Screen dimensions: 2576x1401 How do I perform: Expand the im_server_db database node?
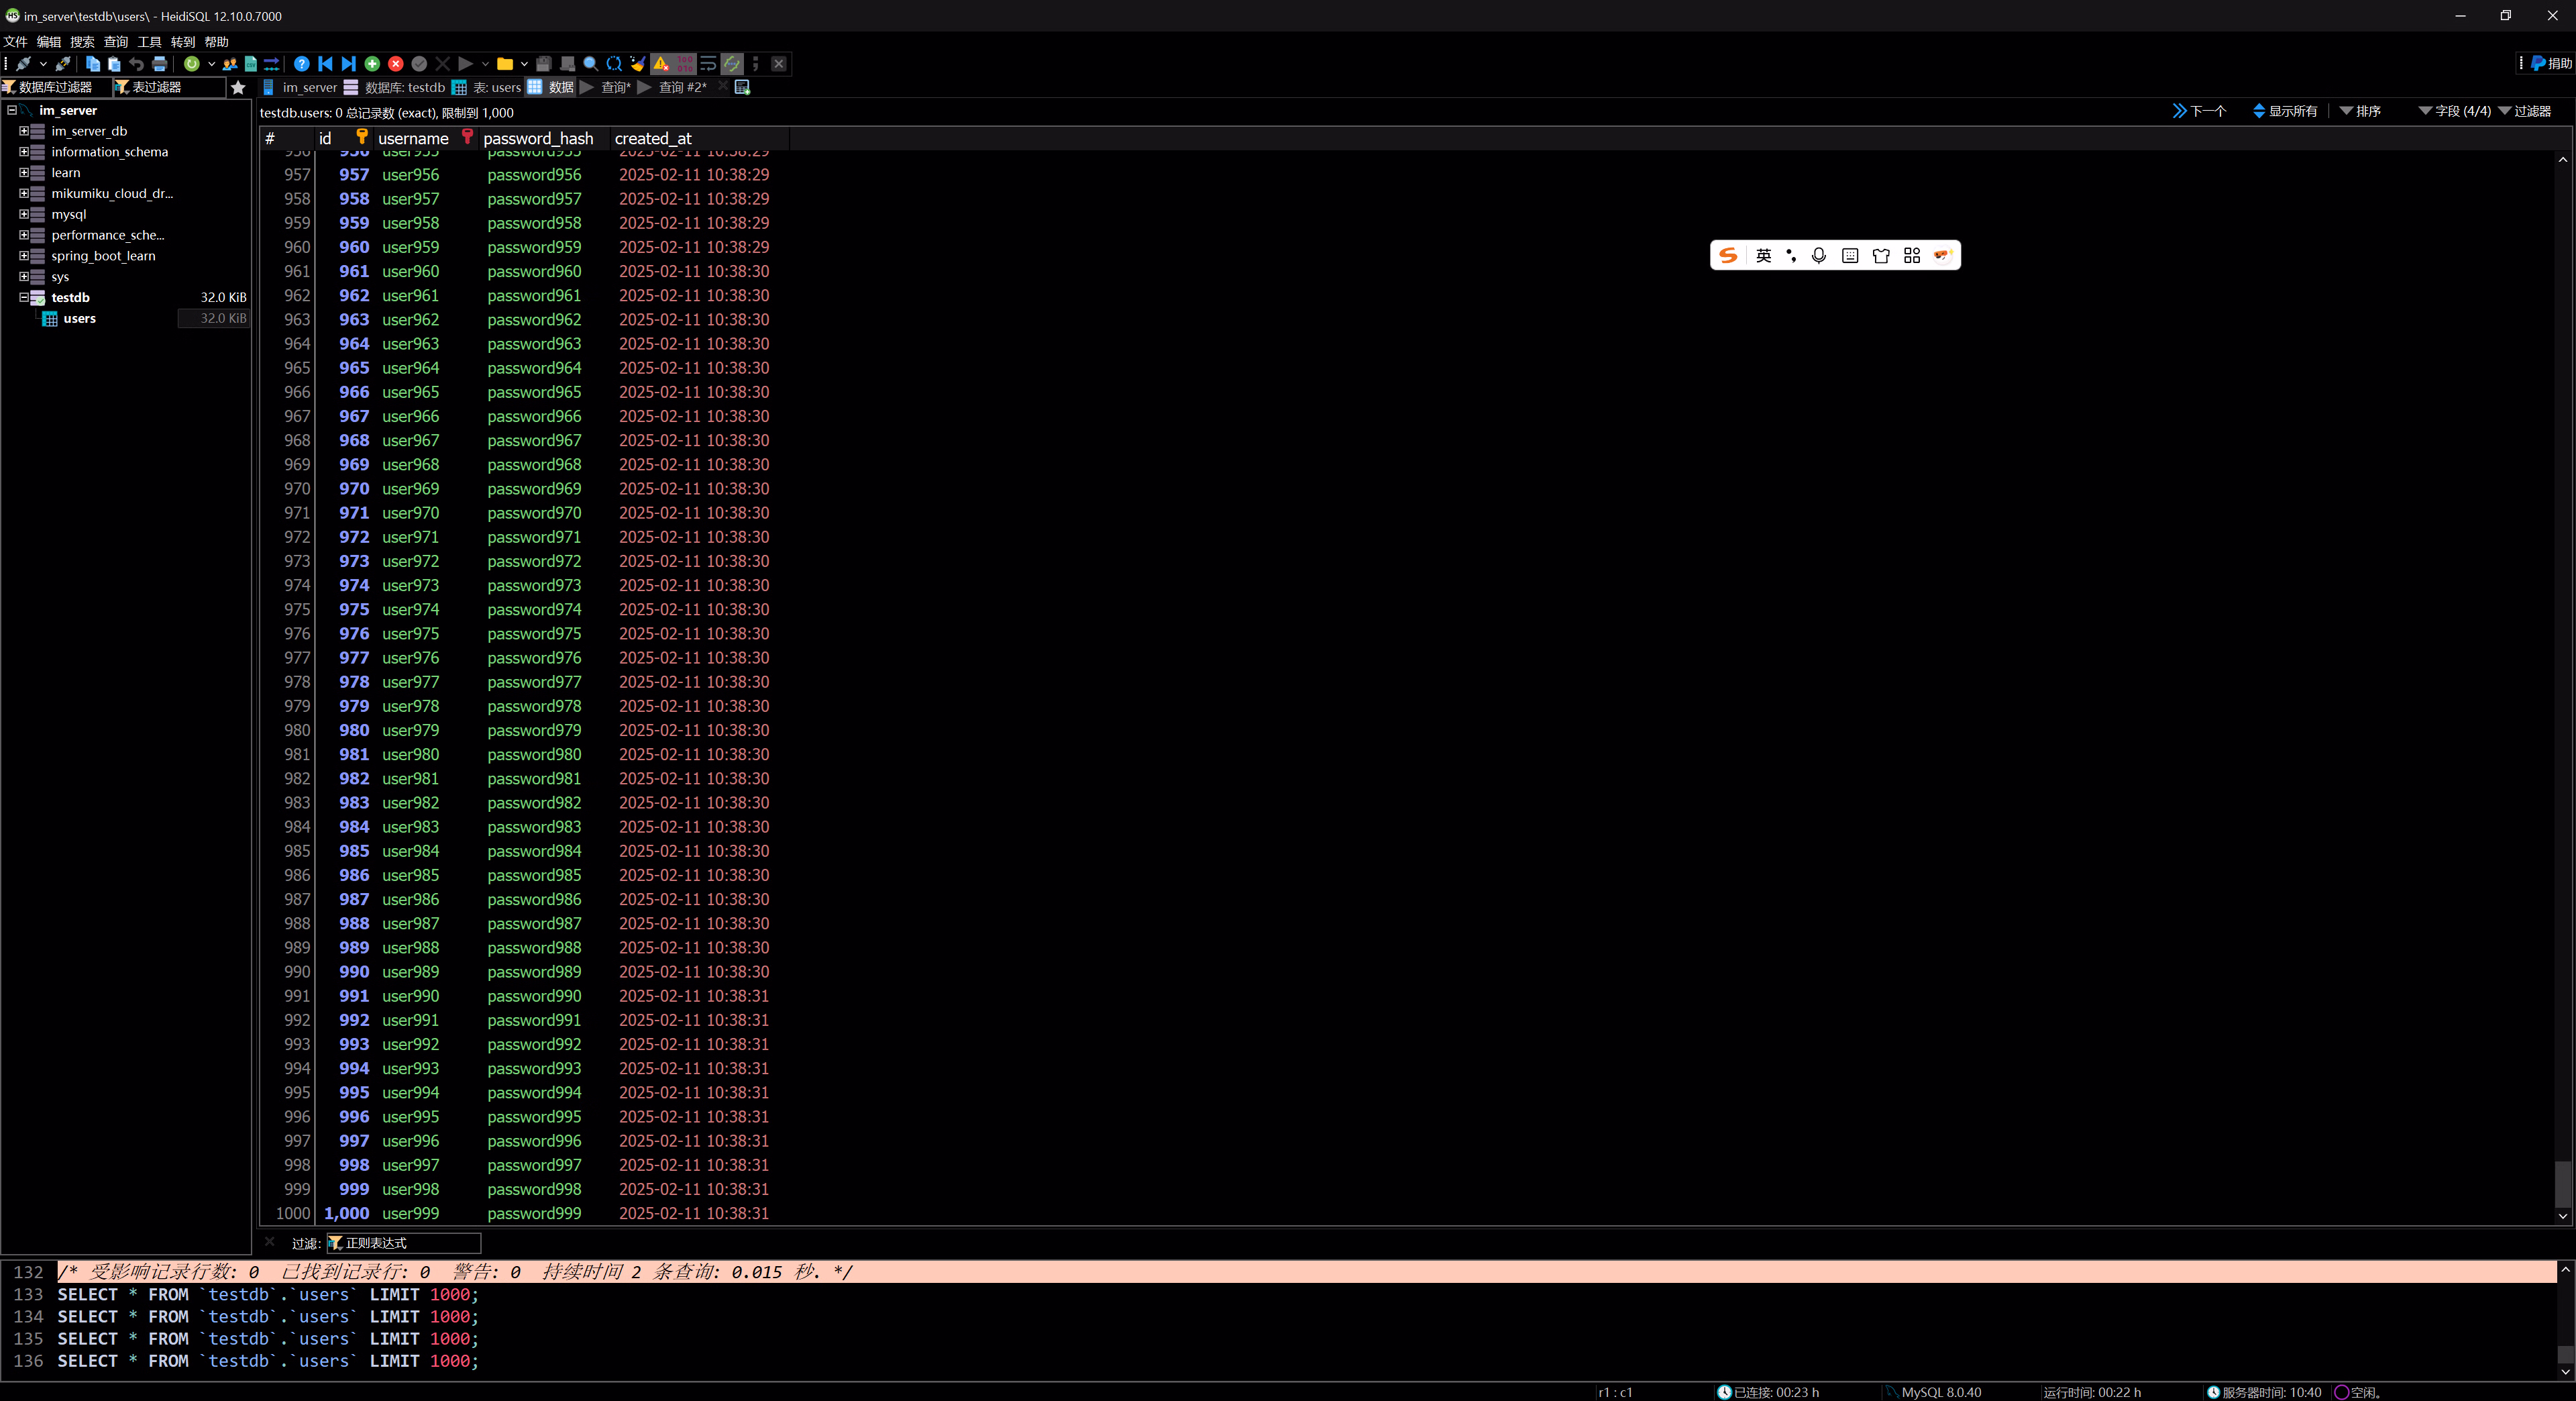click(x=24, y=131)
